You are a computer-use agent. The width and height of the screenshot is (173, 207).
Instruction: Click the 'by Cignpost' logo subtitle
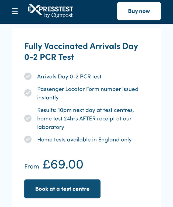pyautogui.click(x=58, y=15)
